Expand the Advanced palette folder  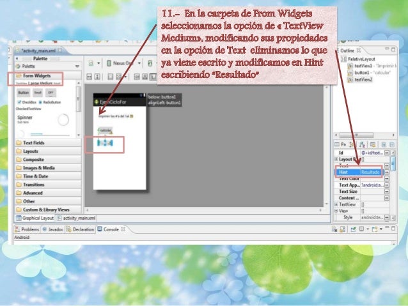point(48,193)
